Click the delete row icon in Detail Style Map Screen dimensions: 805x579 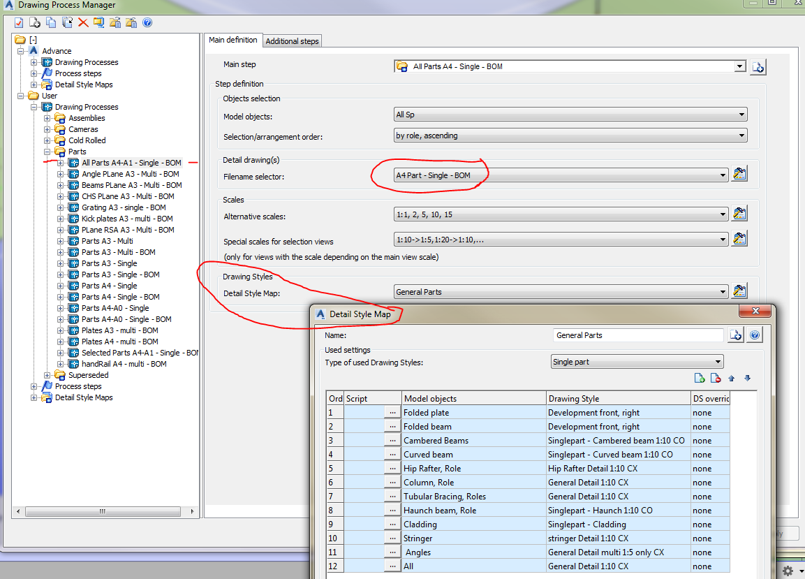(715, 379)
